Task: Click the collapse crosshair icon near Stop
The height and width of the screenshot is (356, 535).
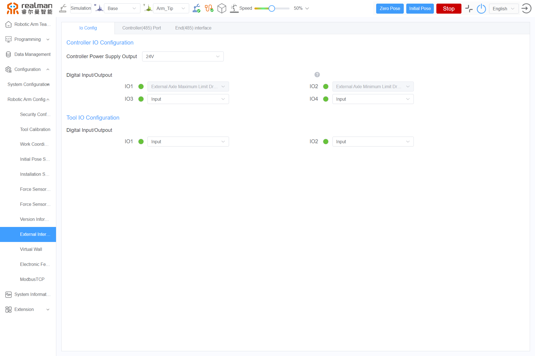Action: pos(469,9)
